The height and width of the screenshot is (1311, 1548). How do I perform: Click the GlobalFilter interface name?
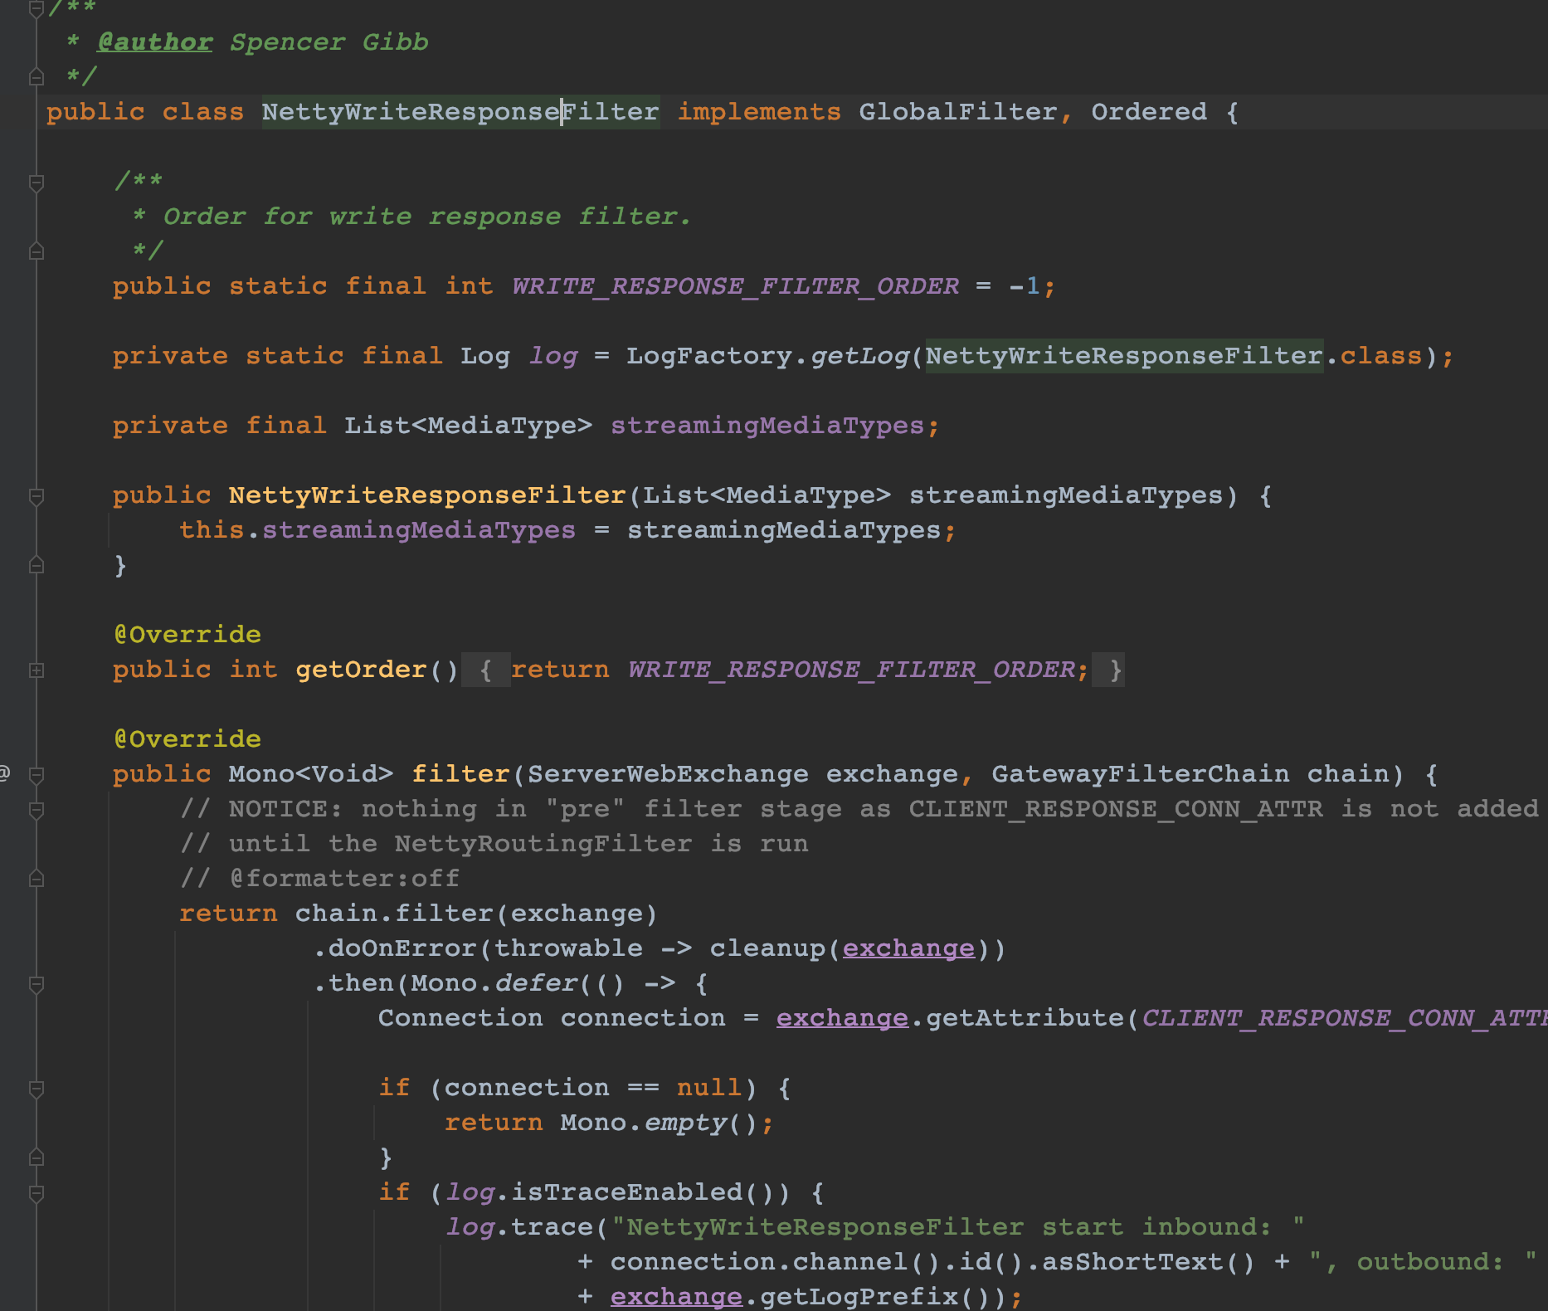[x=958, y=112]
